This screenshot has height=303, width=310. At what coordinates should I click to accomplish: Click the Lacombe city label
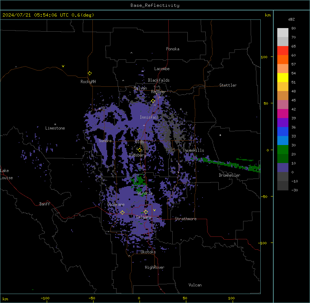click(162, 69)
